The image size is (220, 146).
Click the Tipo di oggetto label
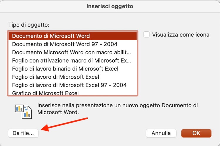pyautogui.click(x=28, y=25)
